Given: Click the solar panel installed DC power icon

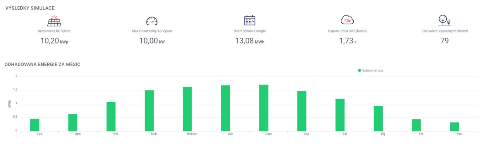Looking at the screenshot, I should [54, 20].
